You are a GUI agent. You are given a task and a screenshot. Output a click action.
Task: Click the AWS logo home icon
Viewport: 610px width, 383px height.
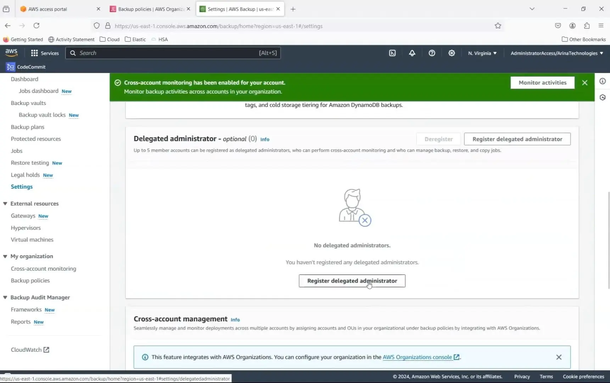tap(11, 52)
